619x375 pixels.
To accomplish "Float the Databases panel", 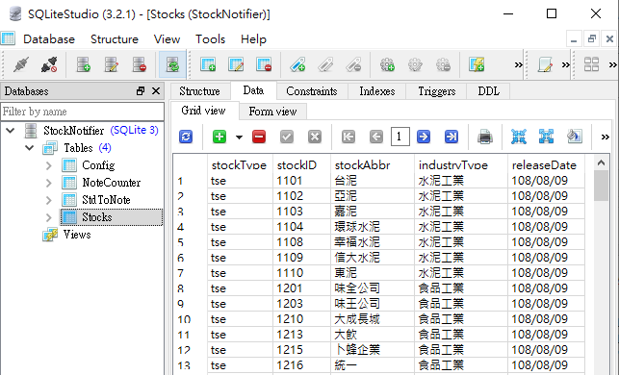I will coord(141,91).
